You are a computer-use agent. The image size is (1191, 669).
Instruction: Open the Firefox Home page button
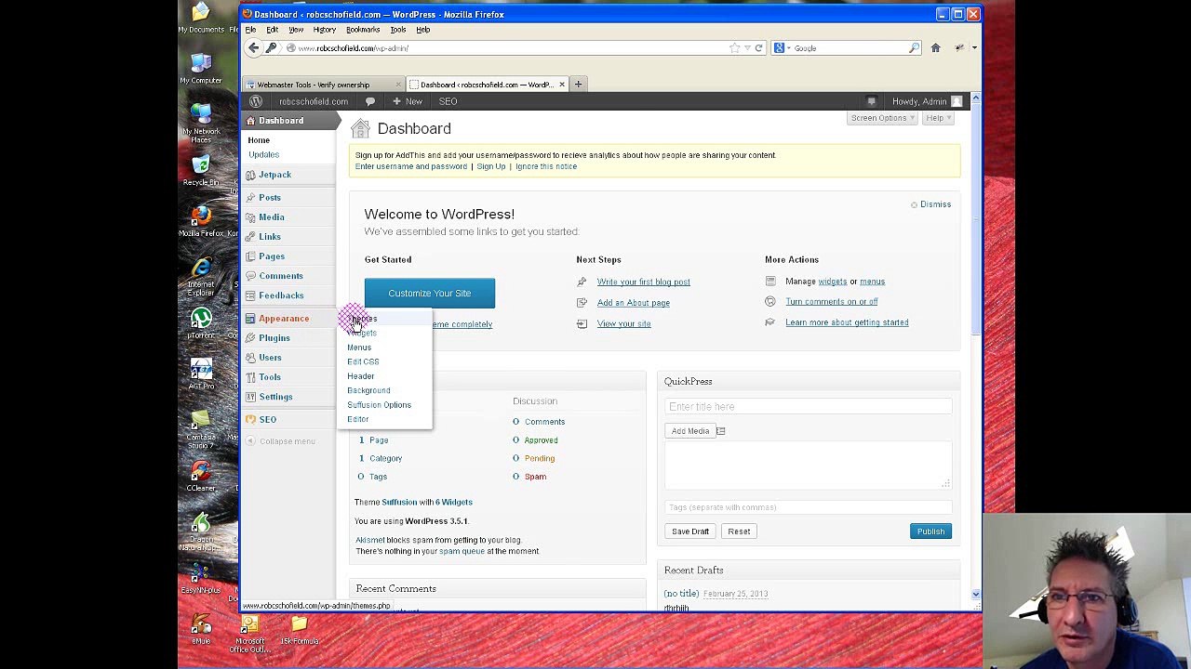[935, 47]
